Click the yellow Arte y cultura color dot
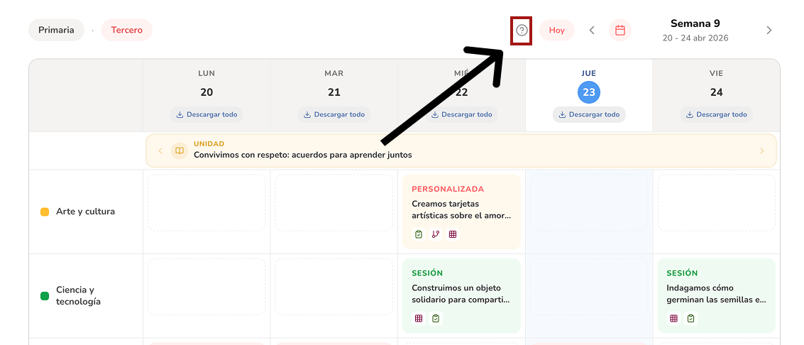This screenshot has width=804, height=345. (x=45, y=212)
